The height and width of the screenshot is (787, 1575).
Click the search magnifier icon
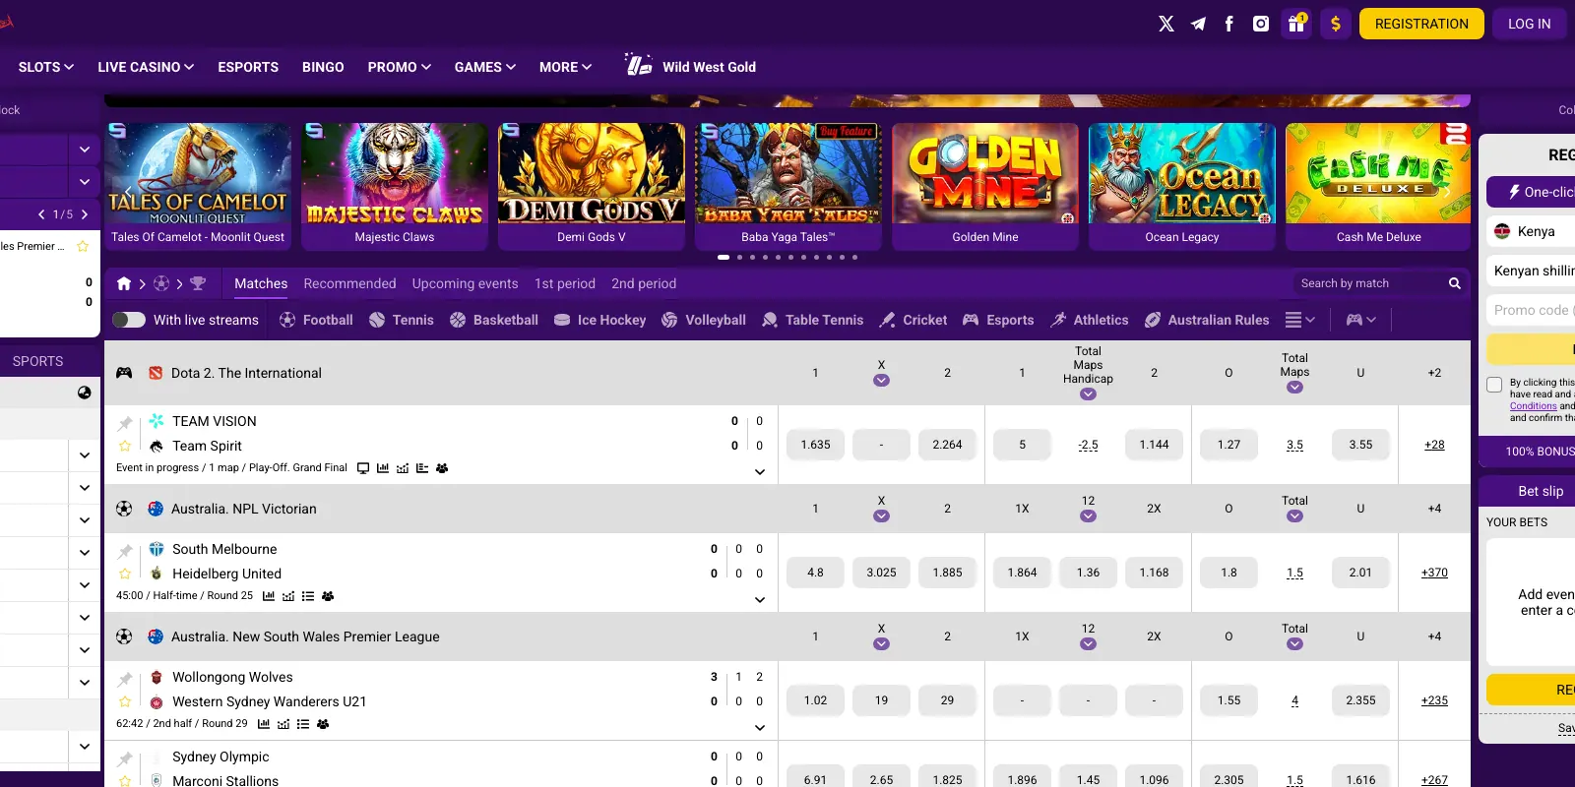click(1455, 283)
